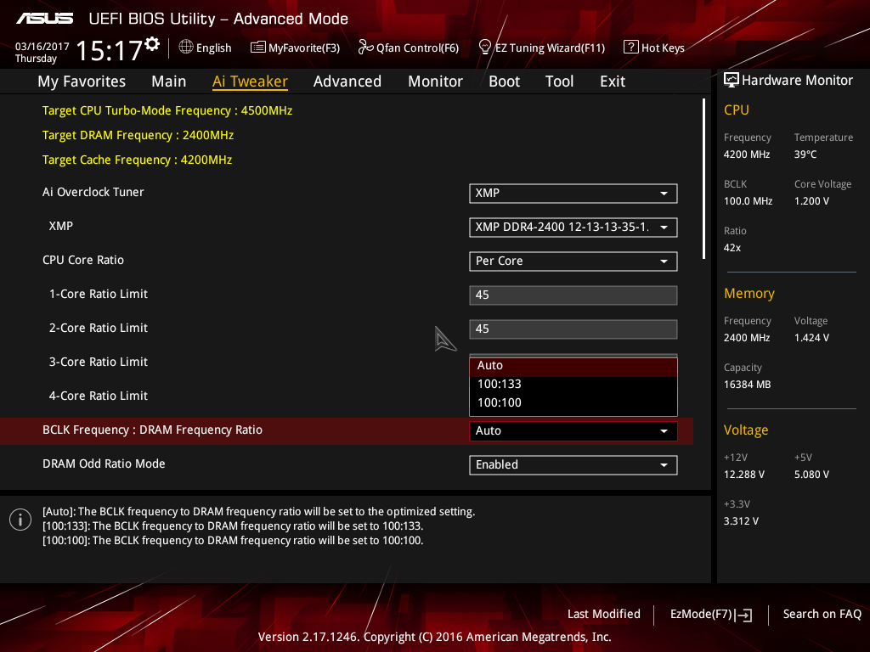This screenshot has height=652, width=870.
Task: Select BCLK Frequency : DRAM Frequency Ratio row
Action: pos(347,430)
